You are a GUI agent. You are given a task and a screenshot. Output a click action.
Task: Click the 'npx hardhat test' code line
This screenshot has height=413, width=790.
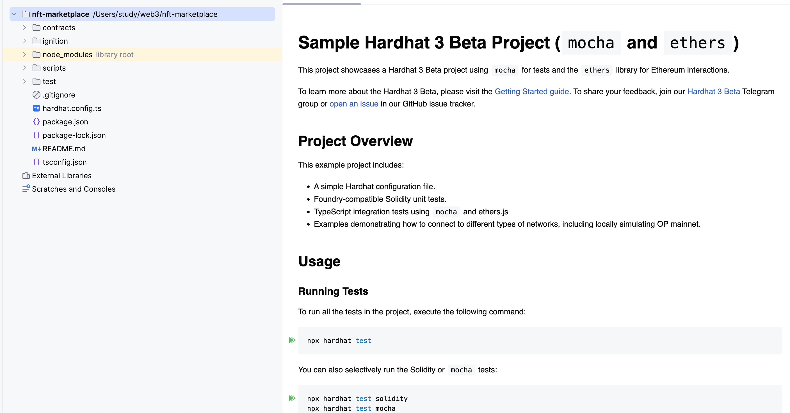click(339, 340)
